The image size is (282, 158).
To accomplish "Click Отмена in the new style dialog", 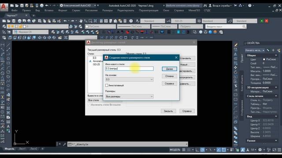I will click(169, 76).
